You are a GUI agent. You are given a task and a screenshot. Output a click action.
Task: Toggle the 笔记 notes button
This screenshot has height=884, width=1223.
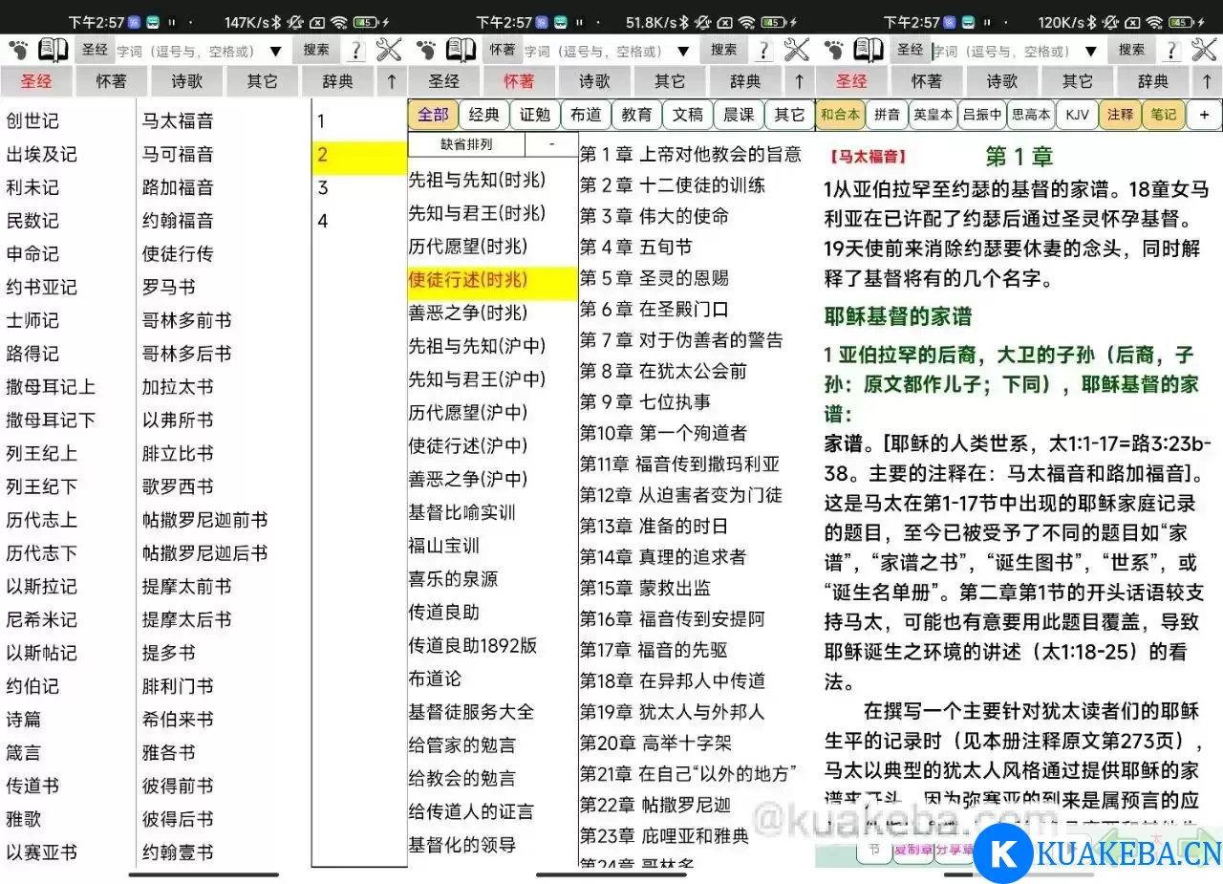click(1164, 115)
